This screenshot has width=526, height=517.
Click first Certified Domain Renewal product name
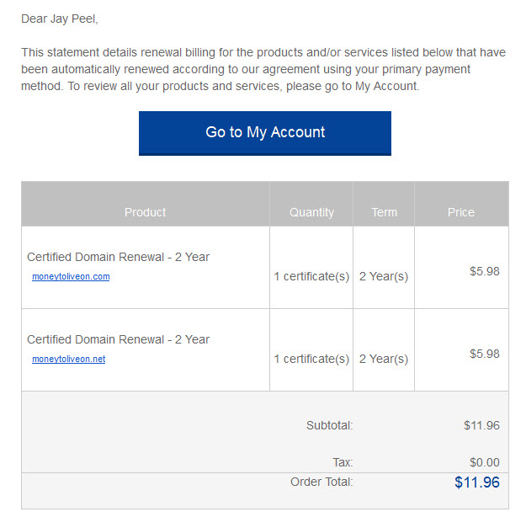click(118, 257)
